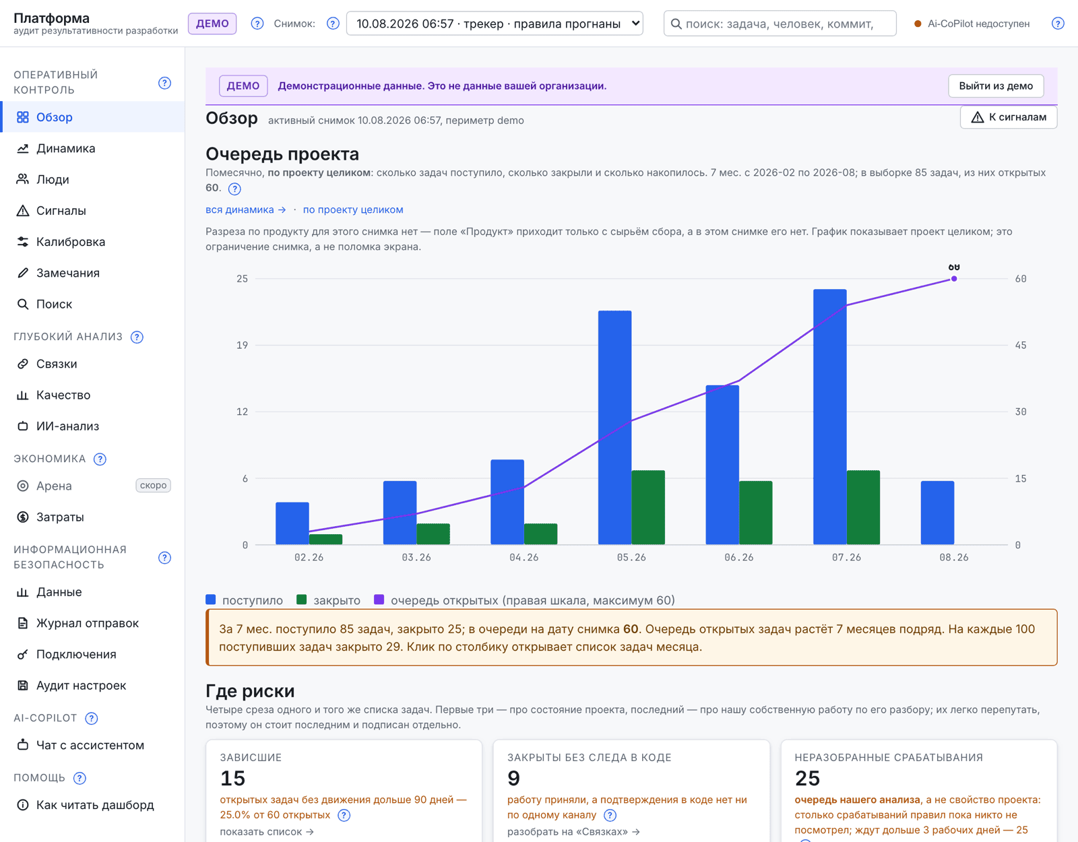Image resolution: width=1078 pixels, height=842 pixels.
Task: Open the snapshot selector dropdown
Action: pyautogui.click(x=495, y=24)
